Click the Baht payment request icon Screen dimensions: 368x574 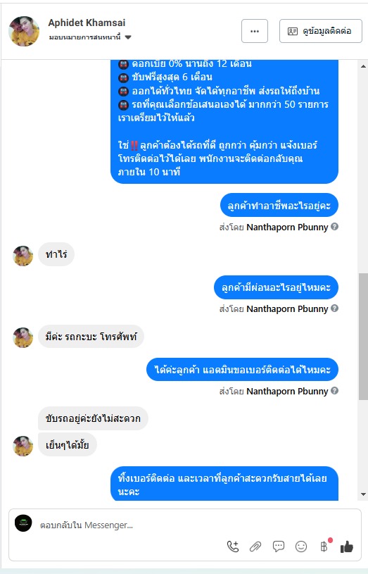click(324, 547)
